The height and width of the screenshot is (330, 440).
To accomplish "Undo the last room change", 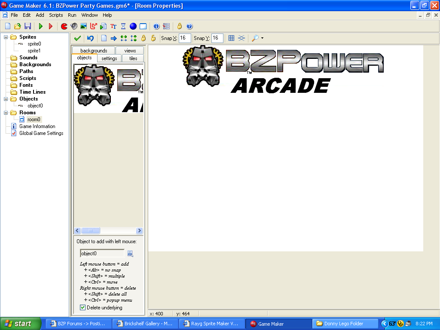I will click(x=90, y=38).
